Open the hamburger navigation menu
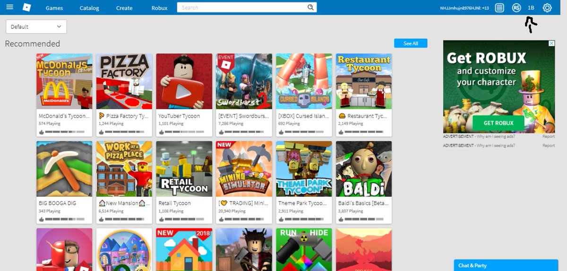This screenshot has height=271, width=567. click(9, 8)
